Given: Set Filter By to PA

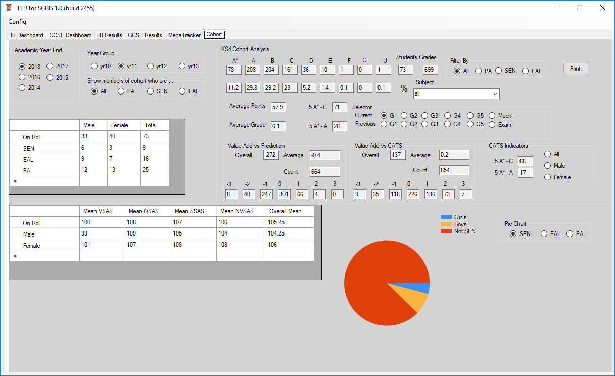Looking at the screenshot, I should click(x=484, y=71).
